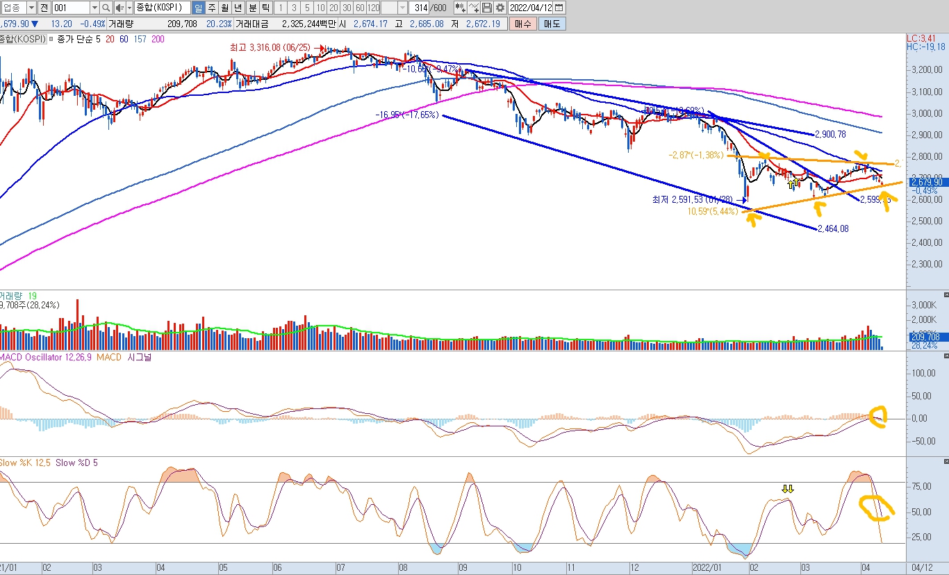Click the 거래량 volume panel title
This screenshot has width=949, height=575.
[12, 296]
